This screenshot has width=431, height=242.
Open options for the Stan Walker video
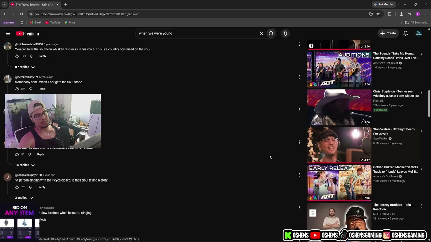click(x=422, y=130)
